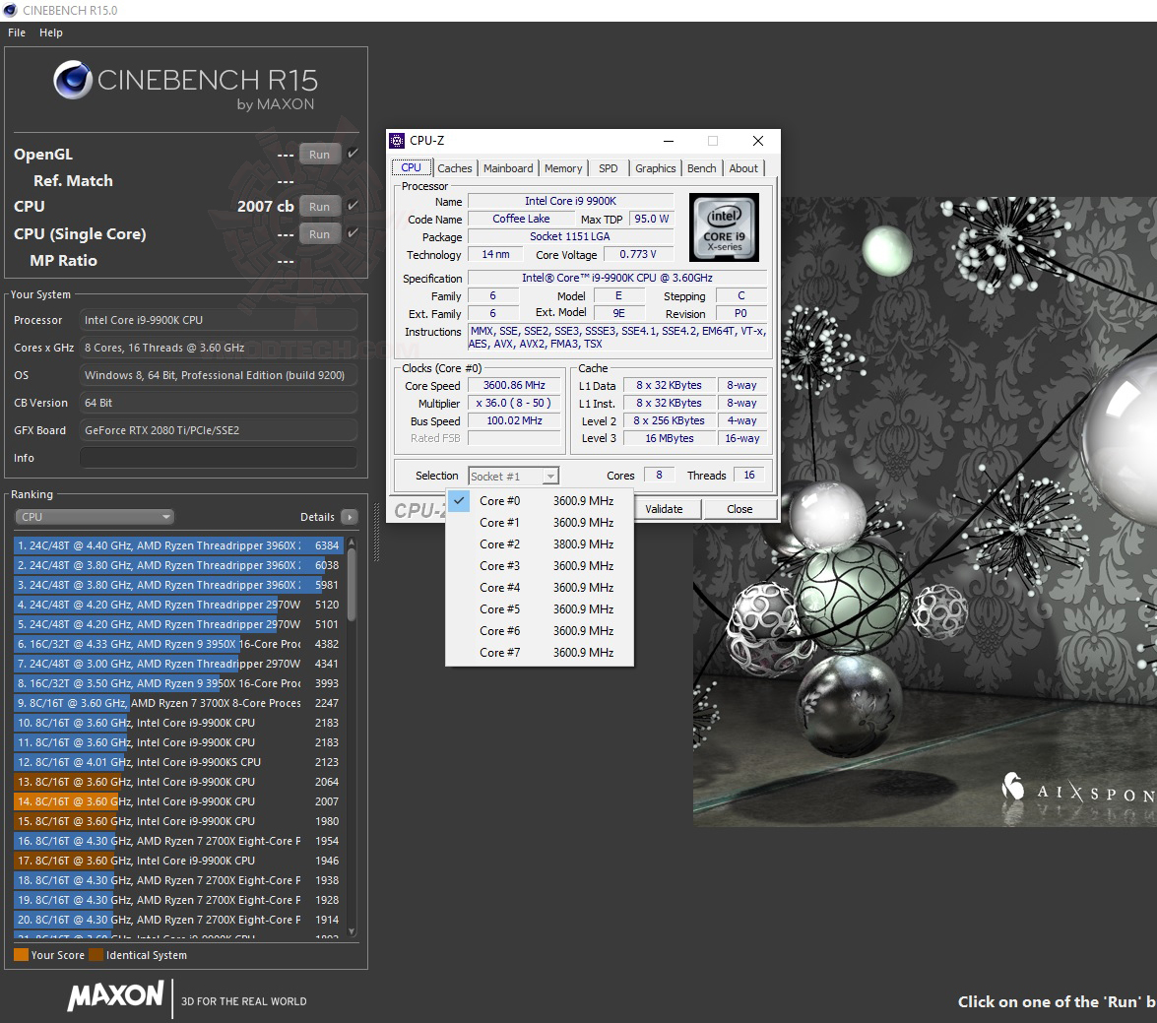
Task: Click the ranking scrollbar down arrow
Action: point(352,931)
